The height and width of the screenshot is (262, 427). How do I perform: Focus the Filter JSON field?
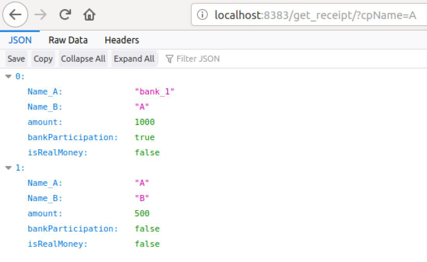coord(198,59)
